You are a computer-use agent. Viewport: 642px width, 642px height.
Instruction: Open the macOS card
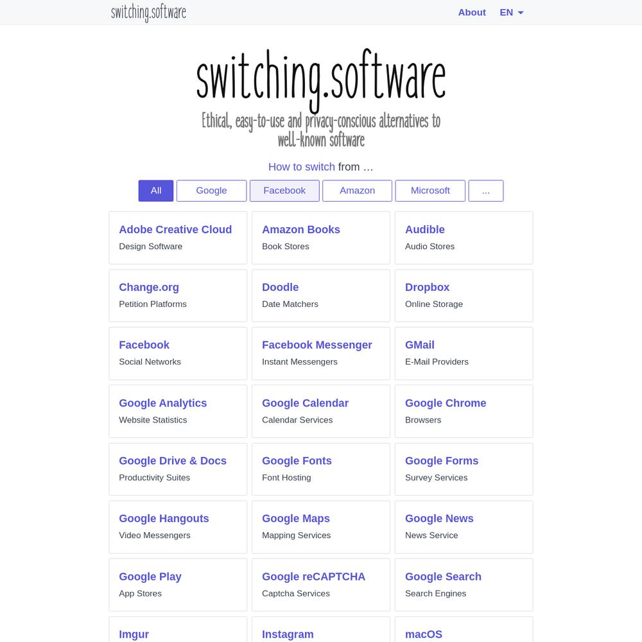coord(464,629)
